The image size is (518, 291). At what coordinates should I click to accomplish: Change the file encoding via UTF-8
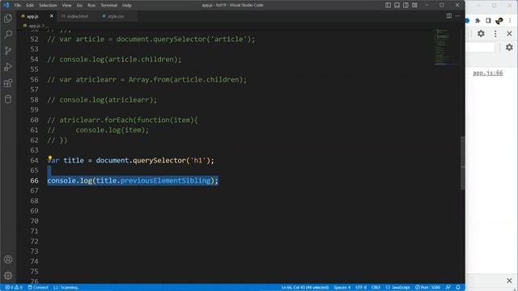pos(361,288)
